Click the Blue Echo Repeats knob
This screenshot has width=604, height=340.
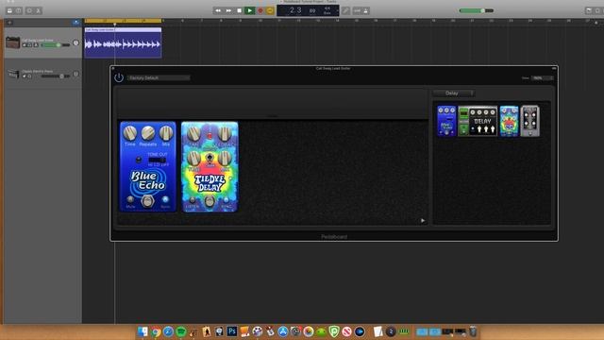pos(148,133)
